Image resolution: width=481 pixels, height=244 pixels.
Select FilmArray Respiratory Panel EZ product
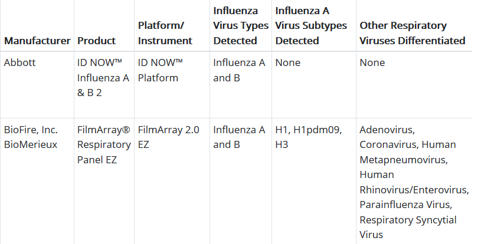pos(104,144)
